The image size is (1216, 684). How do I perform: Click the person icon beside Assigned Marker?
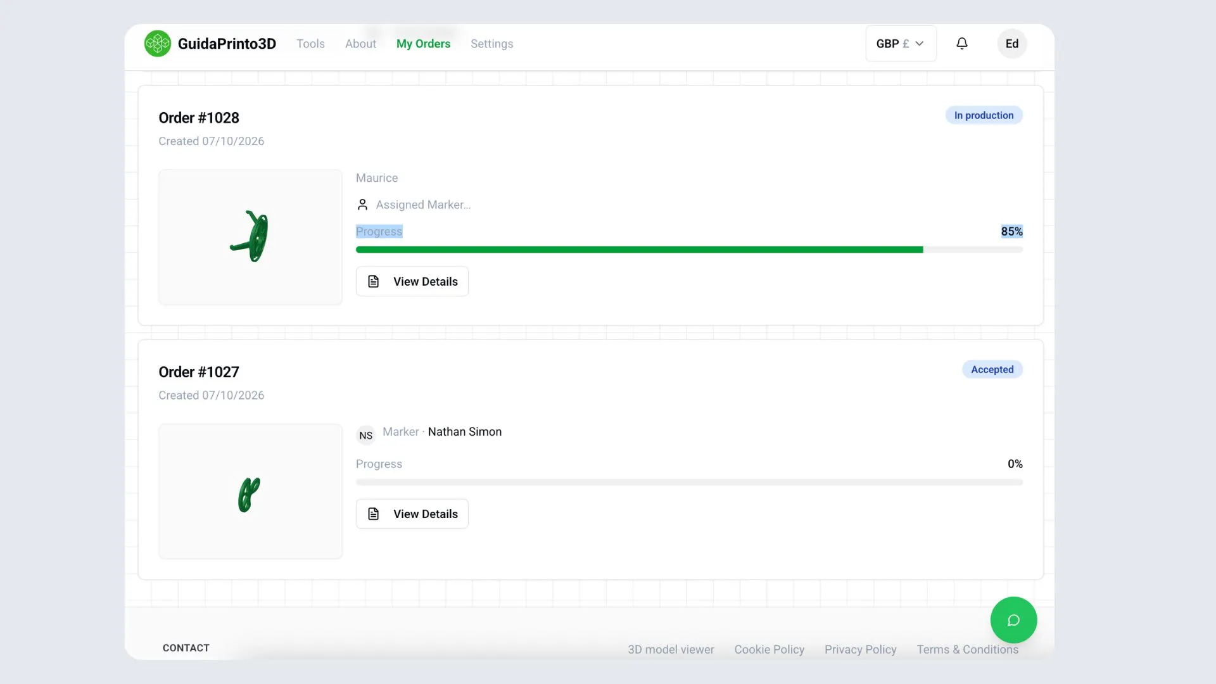(362, 205)
